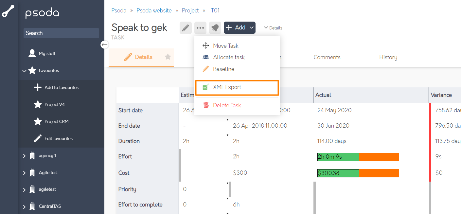
Task: Click the three-dots more actions button
Action: 200,28
